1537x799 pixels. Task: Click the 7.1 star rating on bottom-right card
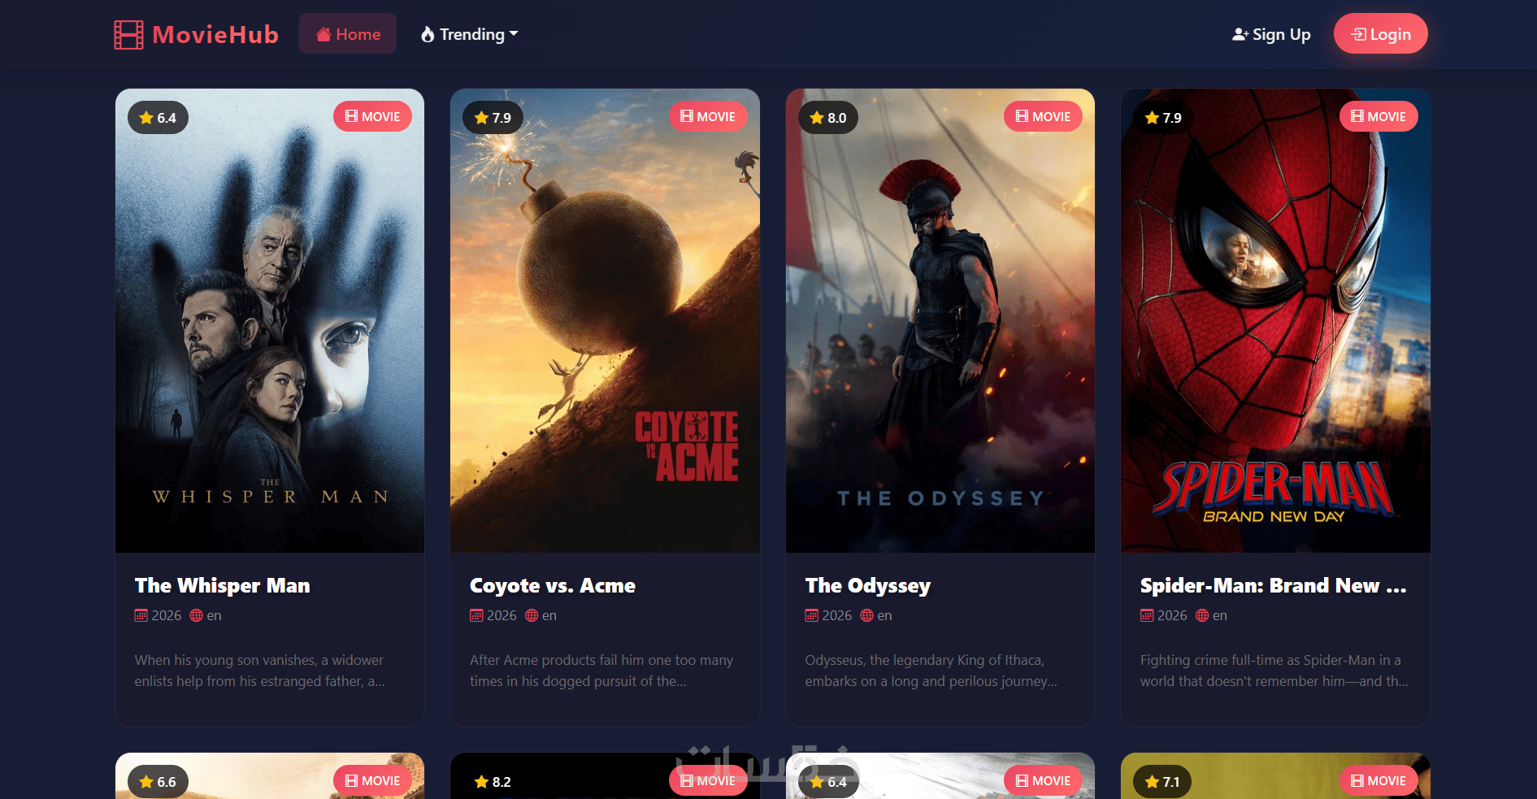point(1163,782)
